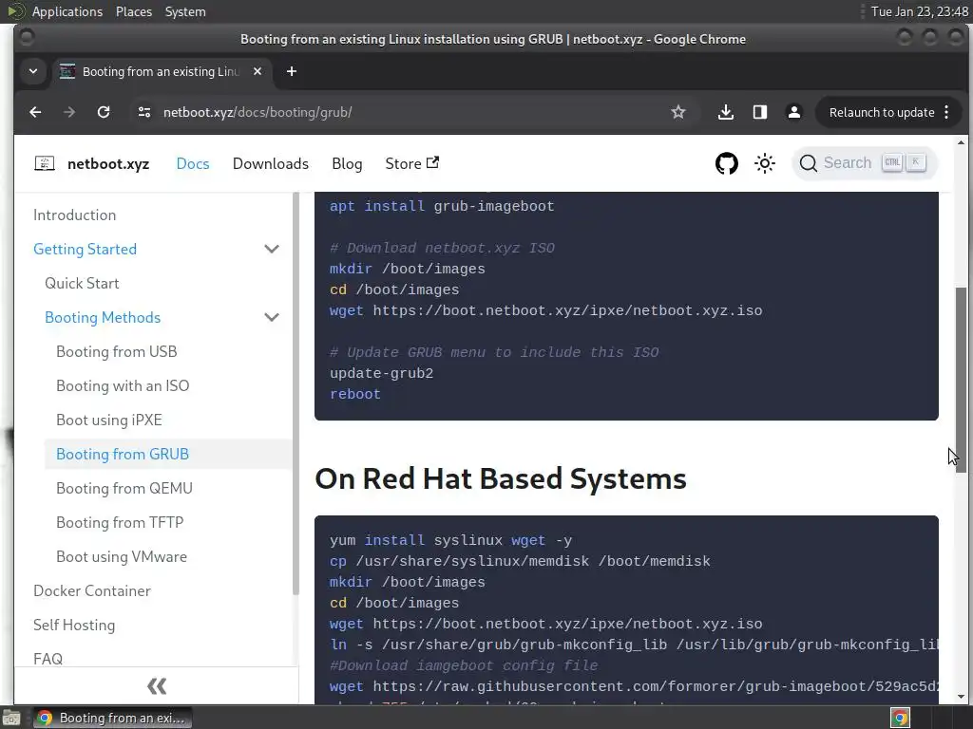Close the current browser tab
The image size is (973, 729).
[x=258, y=71]
